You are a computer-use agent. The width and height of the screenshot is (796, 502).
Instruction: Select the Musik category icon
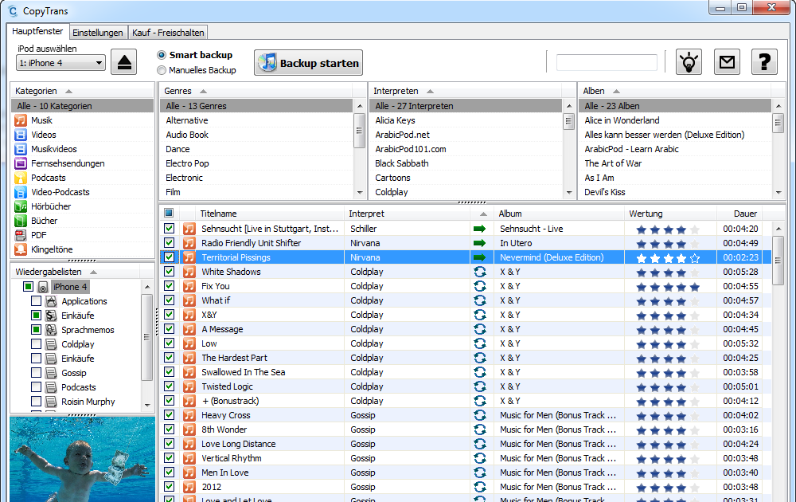[21, 120]
